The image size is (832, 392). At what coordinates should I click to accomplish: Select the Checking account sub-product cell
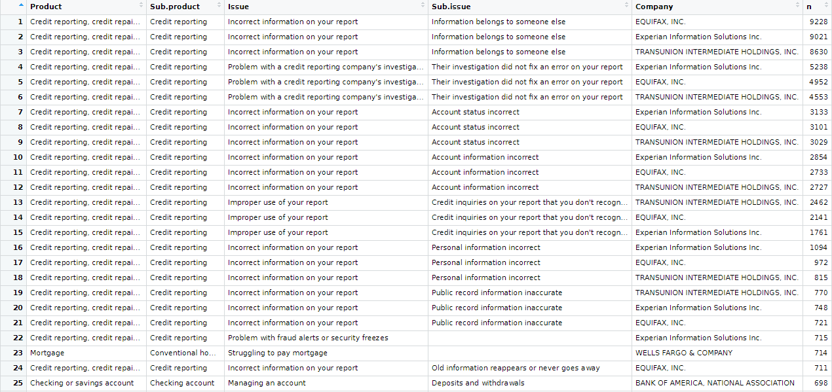(x=182, y=383)
